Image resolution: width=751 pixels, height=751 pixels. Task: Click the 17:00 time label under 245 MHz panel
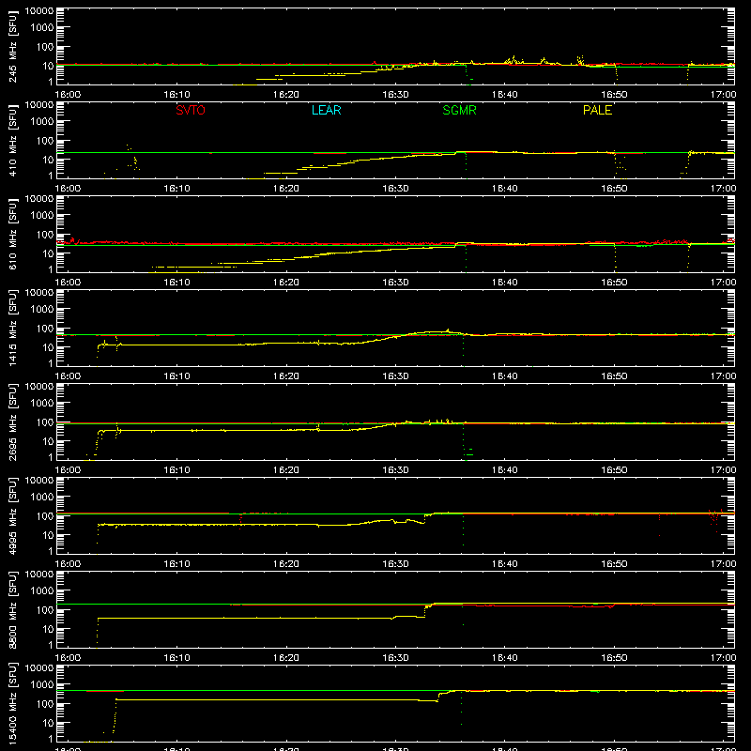coord(723,95)
